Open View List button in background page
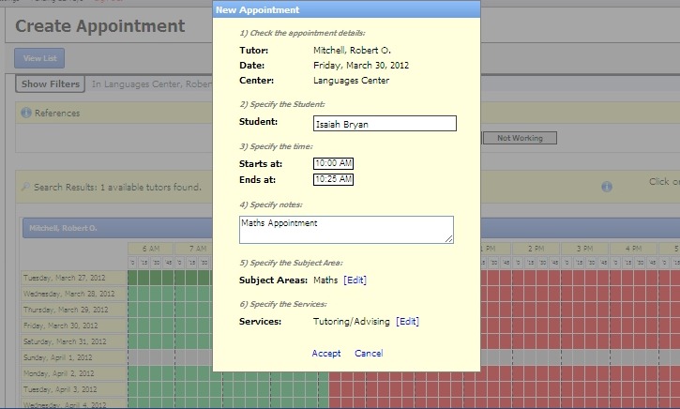The width and height of the screenshot is (680, 409). (39, 58)
